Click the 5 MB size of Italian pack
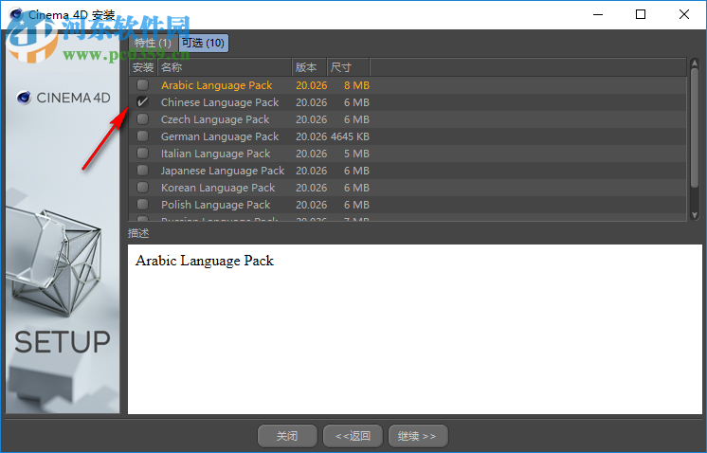This screenshot has width=707, height=453. click(x=356, y=154)
